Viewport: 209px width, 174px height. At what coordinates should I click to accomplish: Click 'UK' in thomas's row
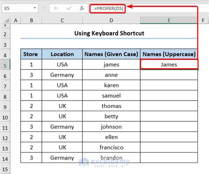tap(62, 106)
